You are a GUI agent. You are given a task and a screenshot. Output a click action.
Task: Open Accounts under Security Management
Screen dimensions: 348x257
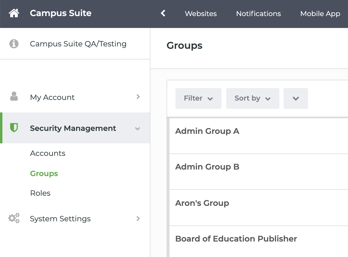pyautogui.click(x=48, y=153)
